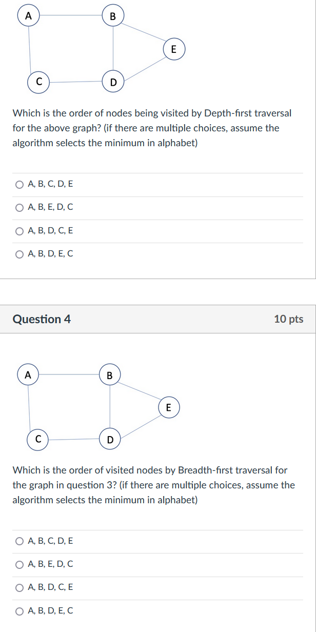Click the 10 pts label

coord(289,319)
